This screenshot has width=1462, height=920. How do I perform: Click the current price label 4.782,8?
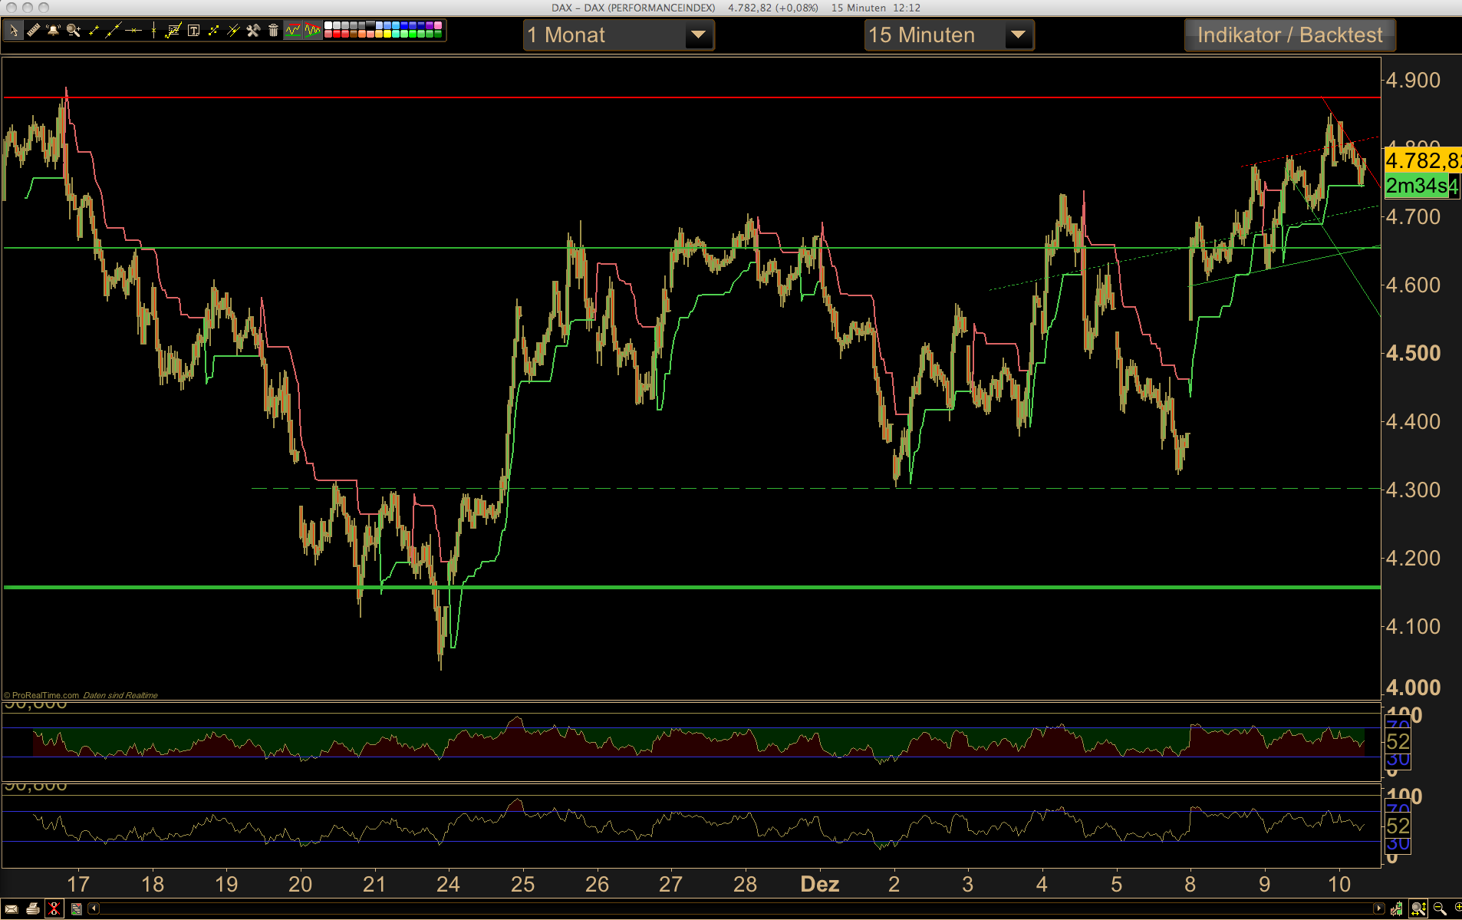coord(1423,161)
